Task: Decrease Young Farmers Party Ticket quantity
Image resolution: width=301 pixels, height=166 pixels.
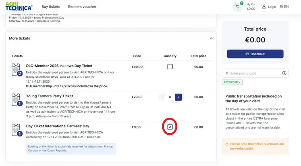Action: click(162, 97)
